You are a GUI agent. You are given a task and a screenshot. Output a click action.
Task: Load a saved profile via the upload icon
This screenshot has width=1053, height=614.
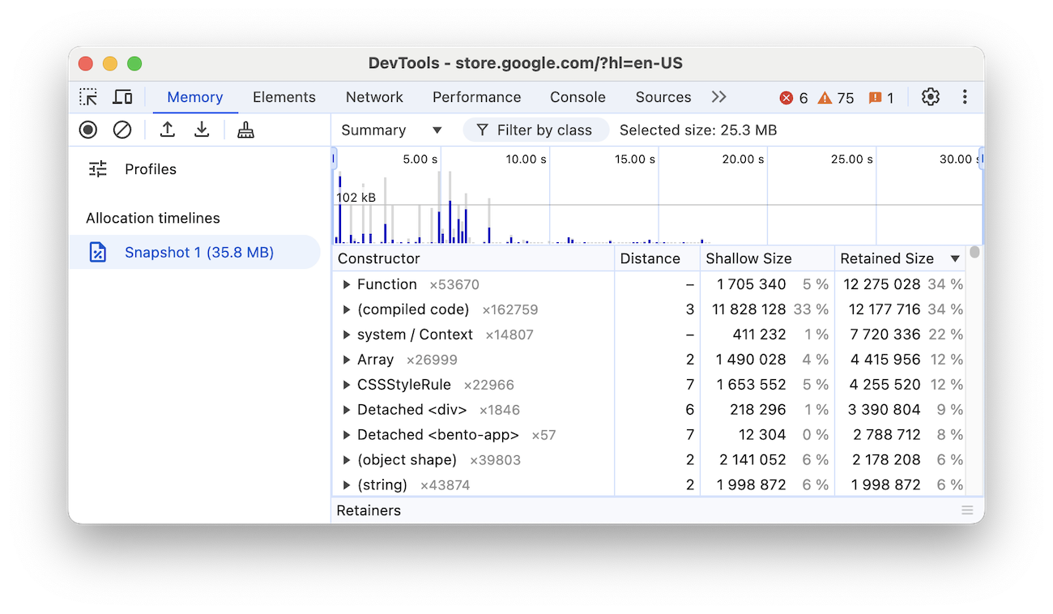point(168,130)
